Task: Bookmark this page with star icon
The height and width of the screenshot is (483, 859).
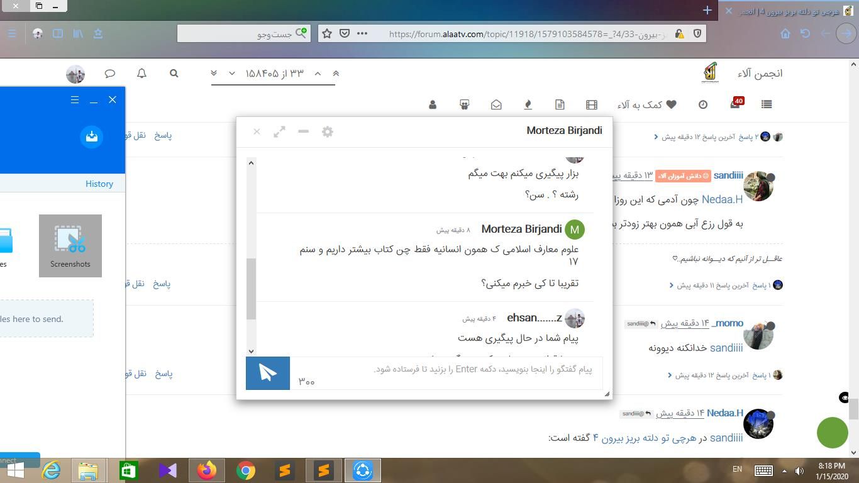Action: pyautogui.click(x=327, y=33)
